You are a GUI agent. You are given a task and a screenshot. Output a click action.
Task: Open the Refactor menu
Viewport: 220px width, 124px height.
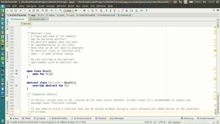tap(61, 6)
